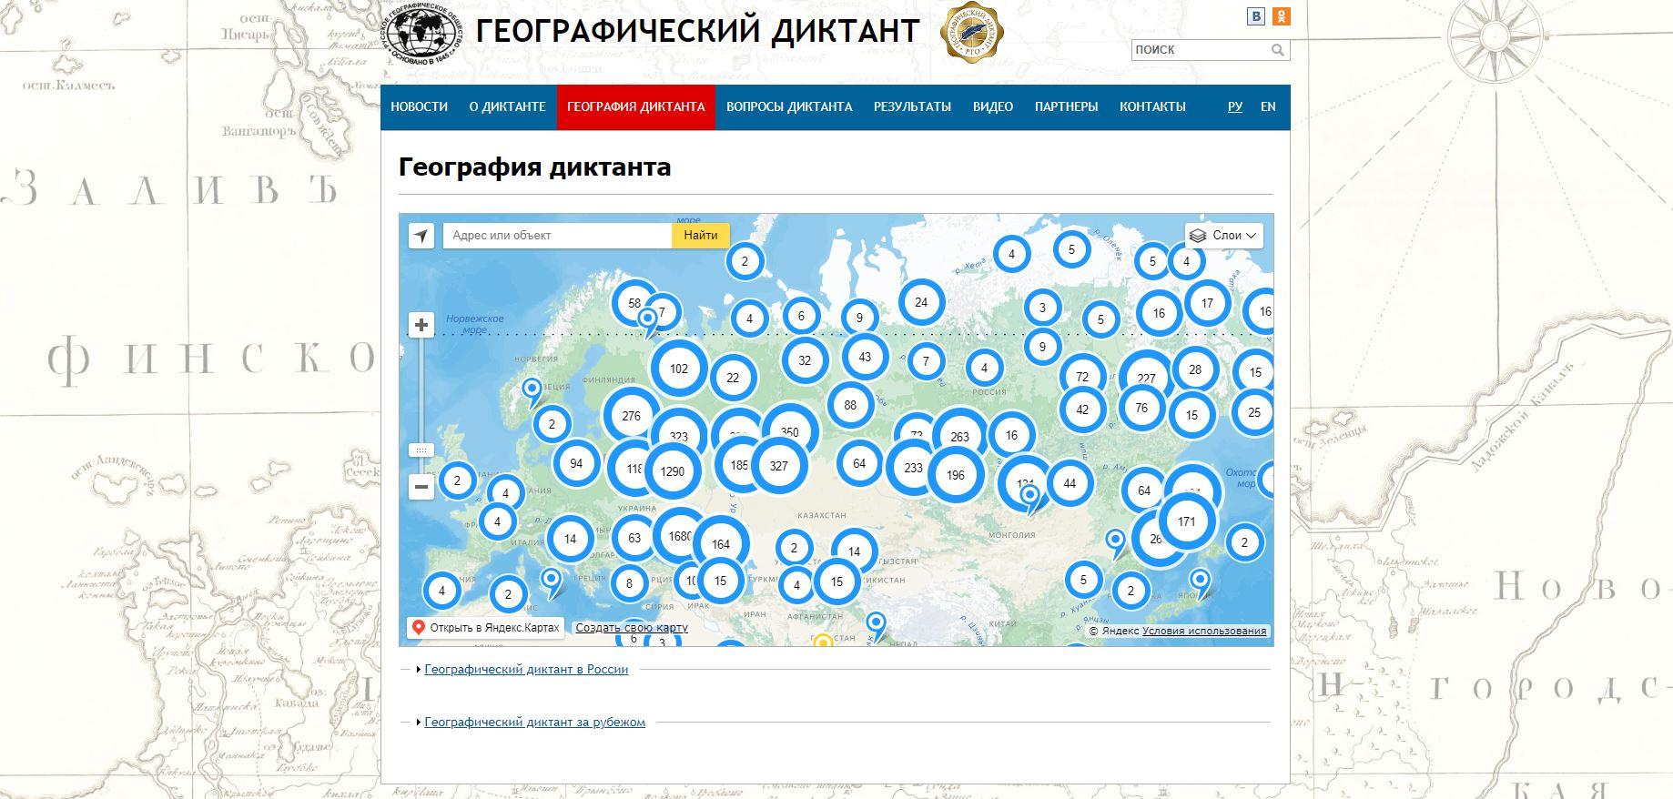Open Условия использования link on map
Image resolution: width=1673 pixels, height=799 pixels.
[1204, 631]
